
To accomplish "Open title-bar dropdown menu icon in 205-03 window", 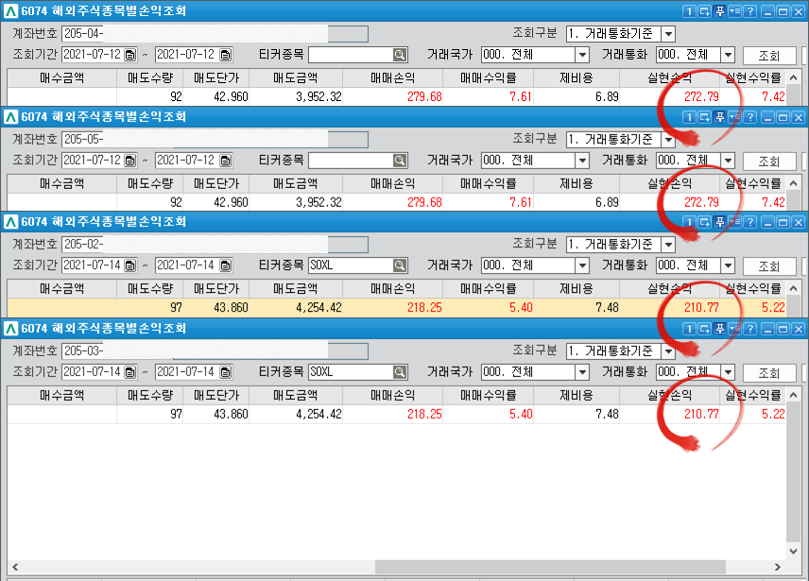I will (x=734, y=329).
